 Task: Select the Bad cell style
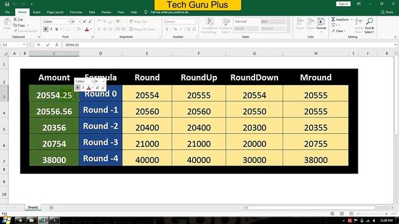click(272, 22)
